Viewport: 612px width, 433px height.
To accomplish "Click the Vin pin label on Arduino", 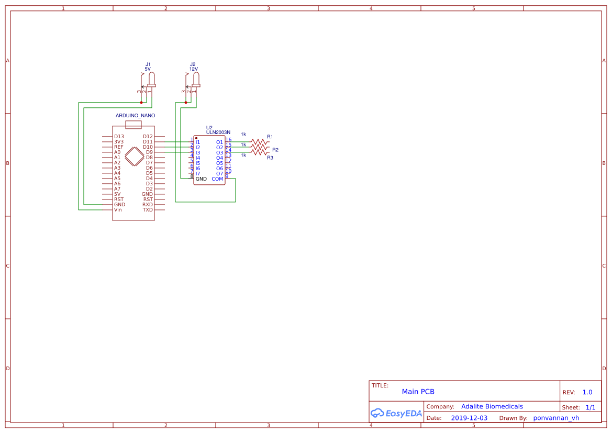I will point(118,209).
